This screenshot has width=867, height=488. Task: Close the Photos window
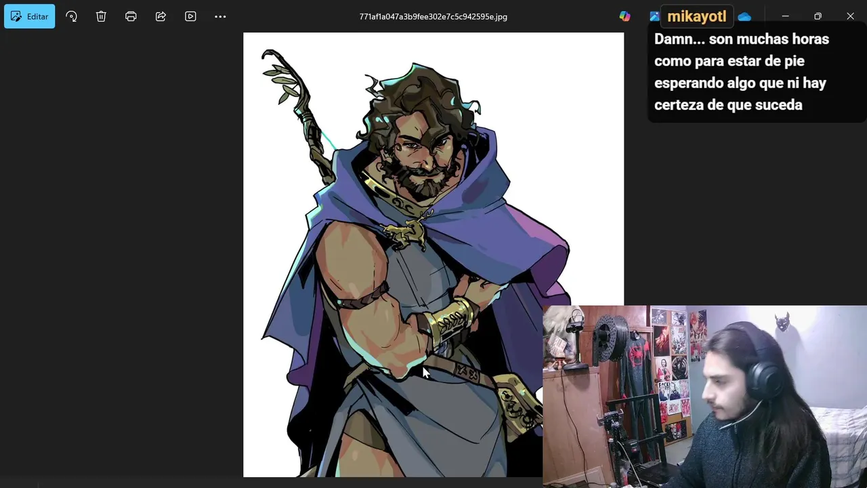point(850,16)
